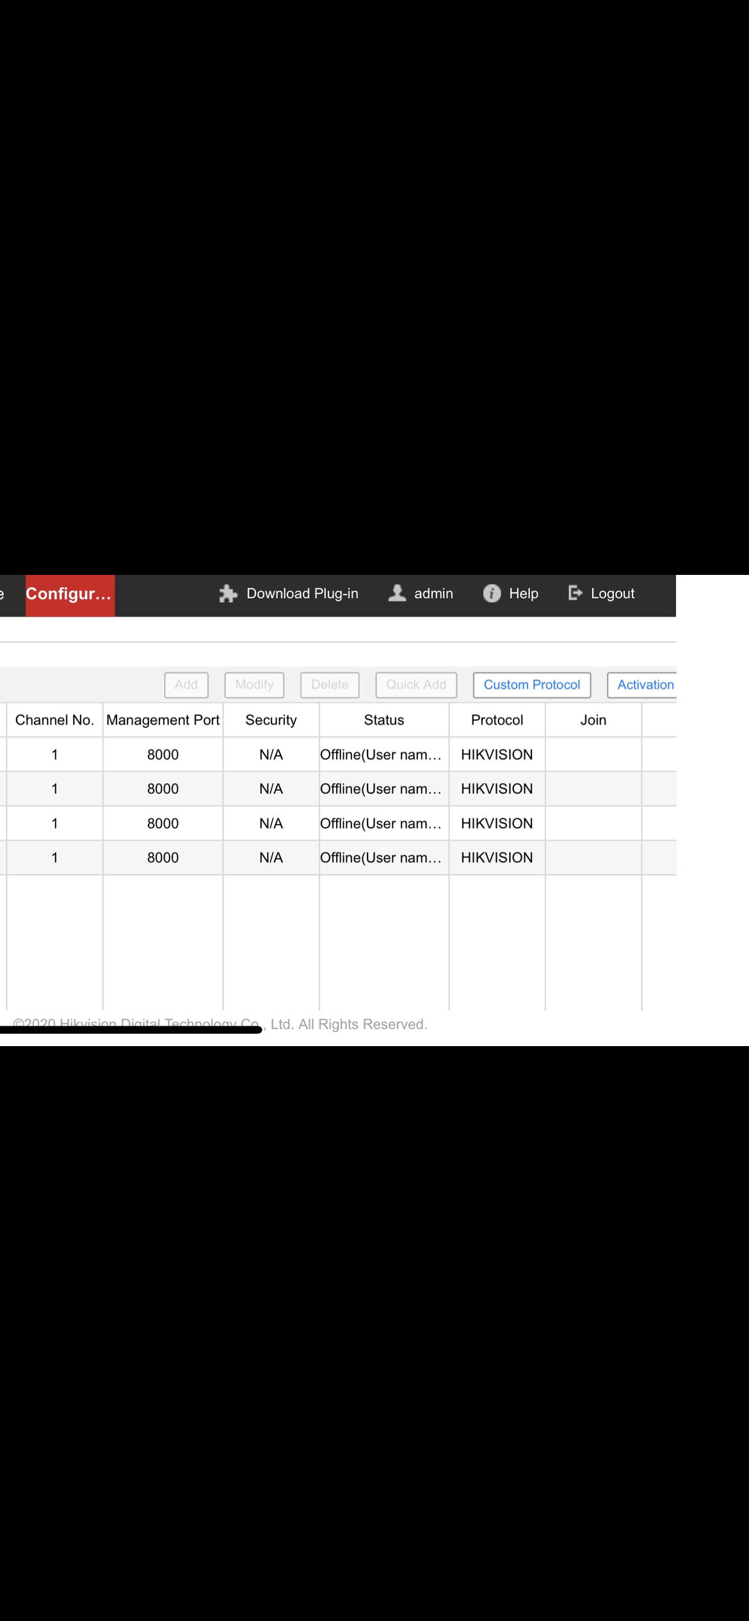Switch to the Configuration tab

pyautogui.click(x=70, y=594)
